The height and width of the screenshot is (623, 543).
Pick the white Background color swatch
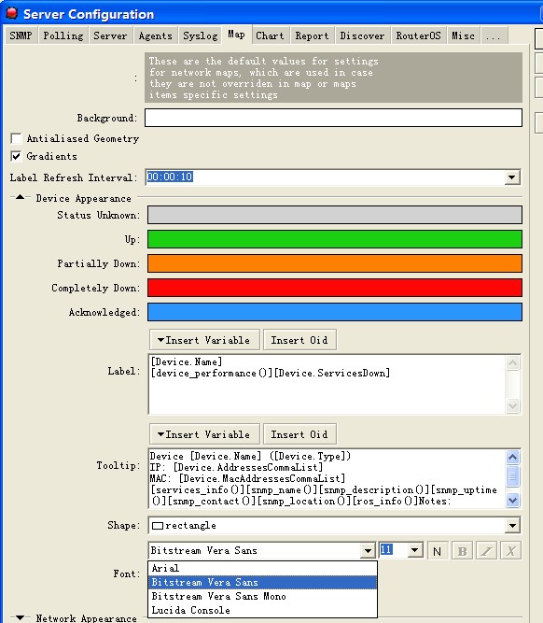[333, 118]
